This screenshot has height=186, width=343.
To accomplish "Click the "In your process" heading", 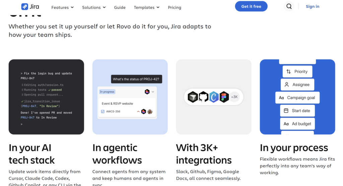I will (294, 148).
